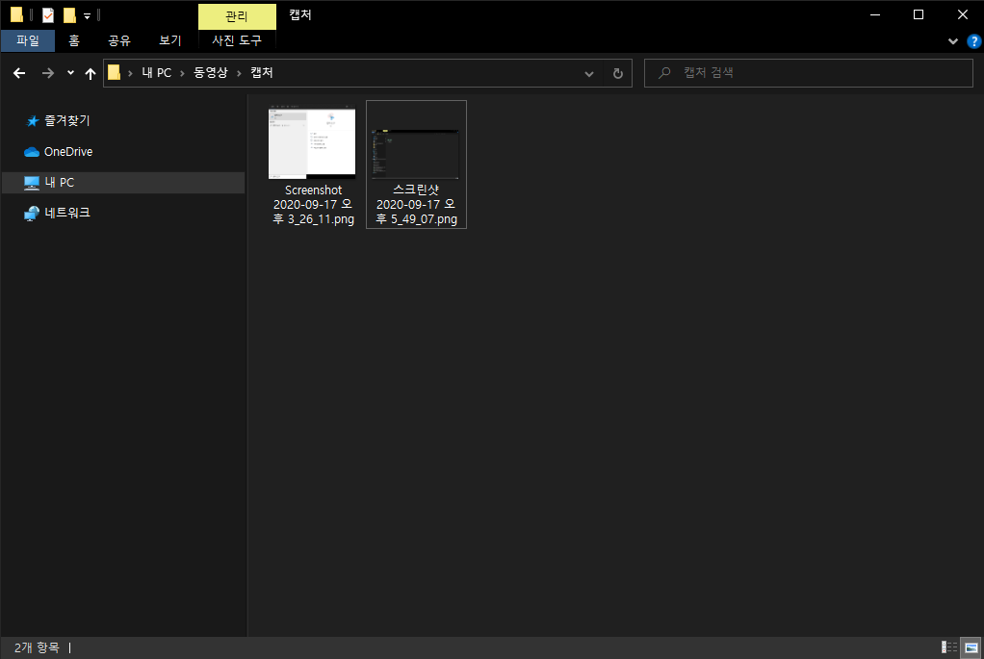Click the Screenshot 2020-09-17 file name label
This screenshot has width=984, height=659.
point(313,204)
